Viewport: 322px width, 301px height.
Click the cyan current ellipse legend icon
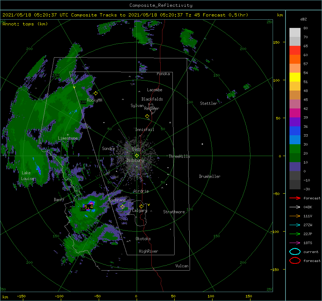(295, 252)
